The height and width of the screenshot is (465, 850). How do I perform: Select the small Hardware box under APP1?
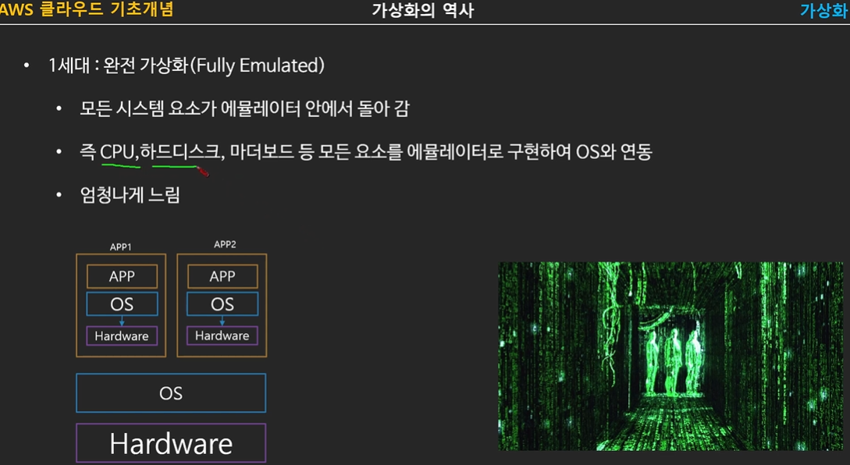pyautogui.click(x=122, y=336)
